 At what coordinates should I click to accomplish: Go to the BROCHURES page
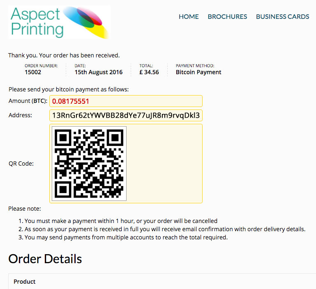tap(227, 16)
